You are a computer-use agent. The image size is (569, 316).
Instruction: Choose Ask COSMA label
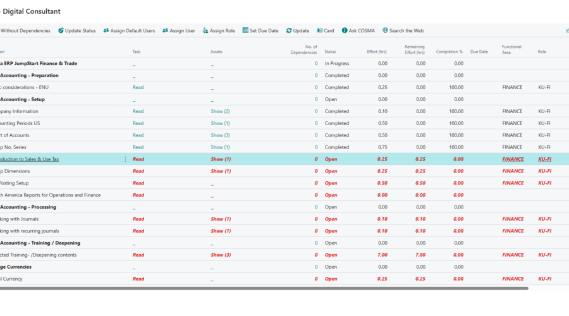coord(362,31)
